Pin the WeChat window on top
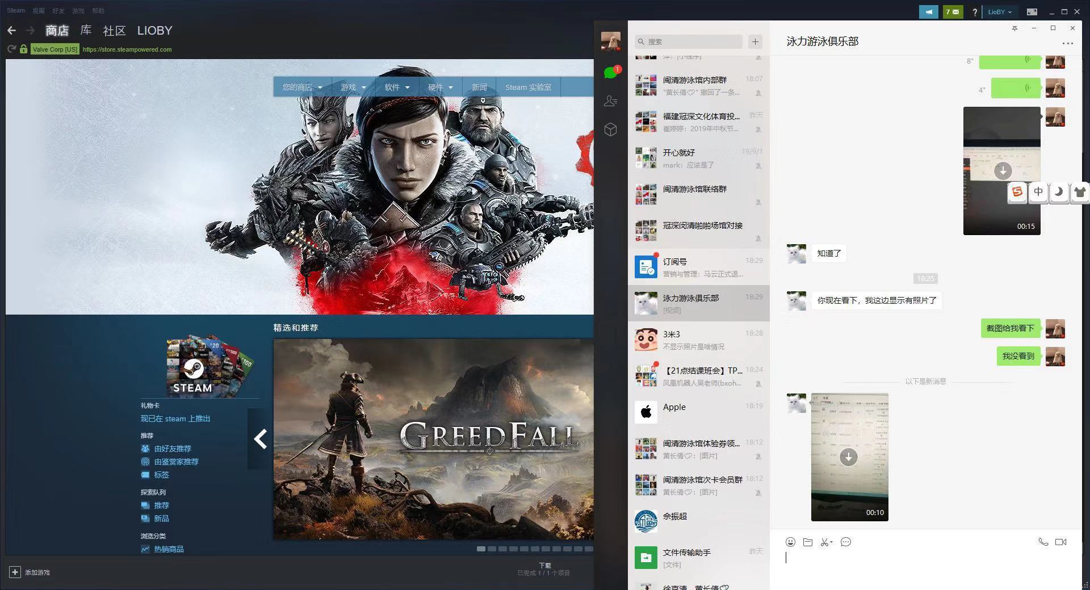The width and height of the screenshot is (1090, 590). pyautogui.click(x=1014, y=28)
